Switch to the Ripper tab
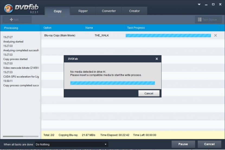Screen dimensions: 225x150 [83, 11]
